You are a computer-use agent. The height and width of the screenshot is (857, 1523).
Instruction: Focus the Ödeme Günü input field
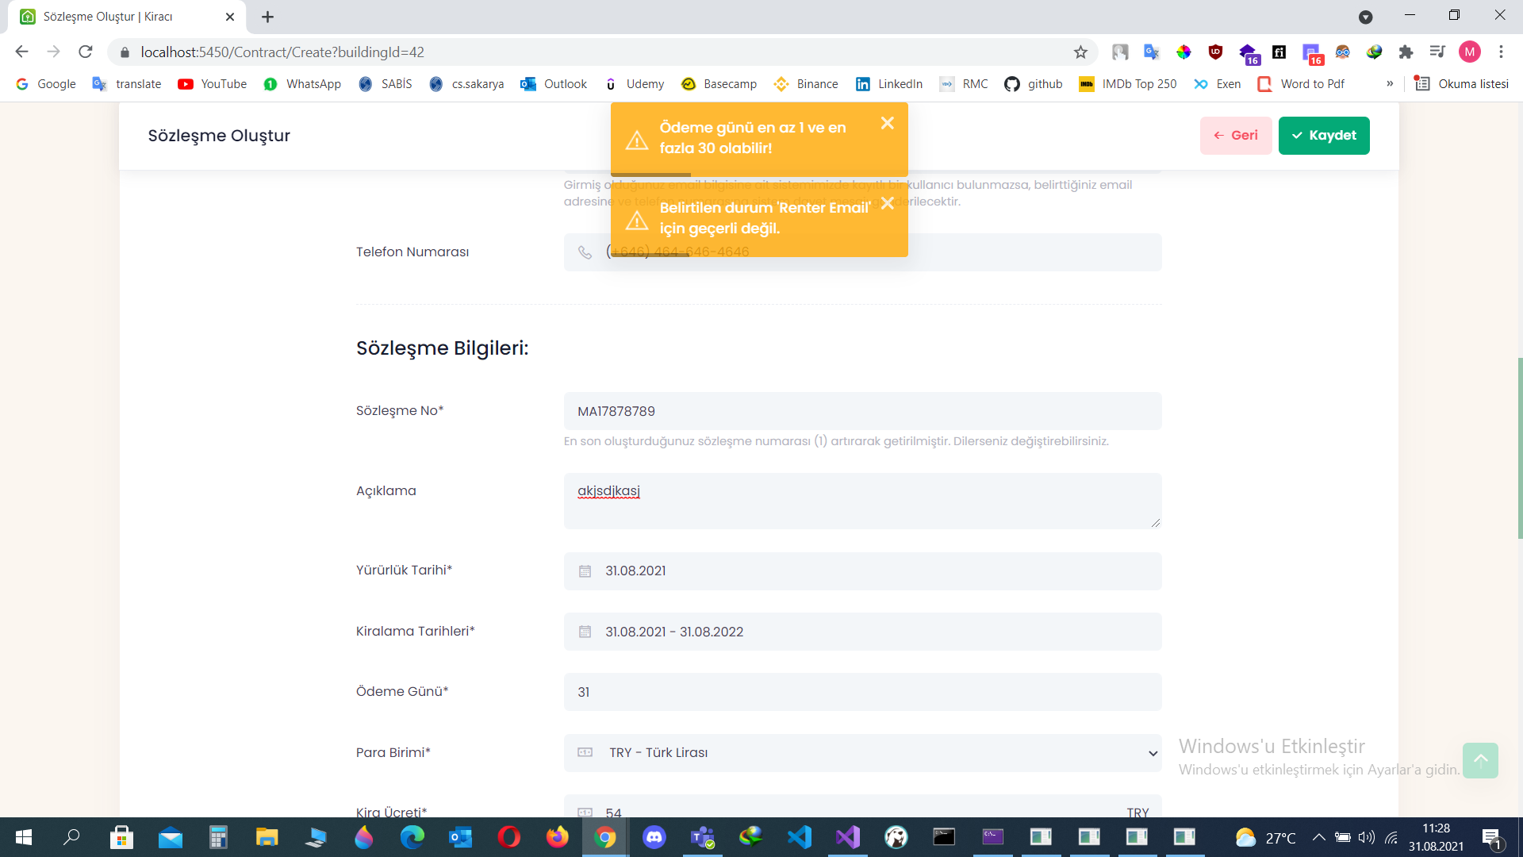[x=862, y=692]
